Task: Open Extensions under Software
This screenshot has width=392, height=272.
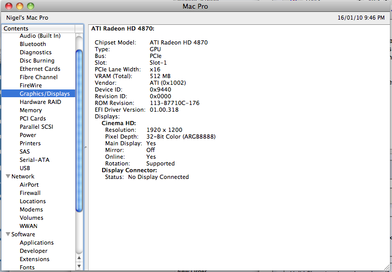Action: (x=35, y=259)
